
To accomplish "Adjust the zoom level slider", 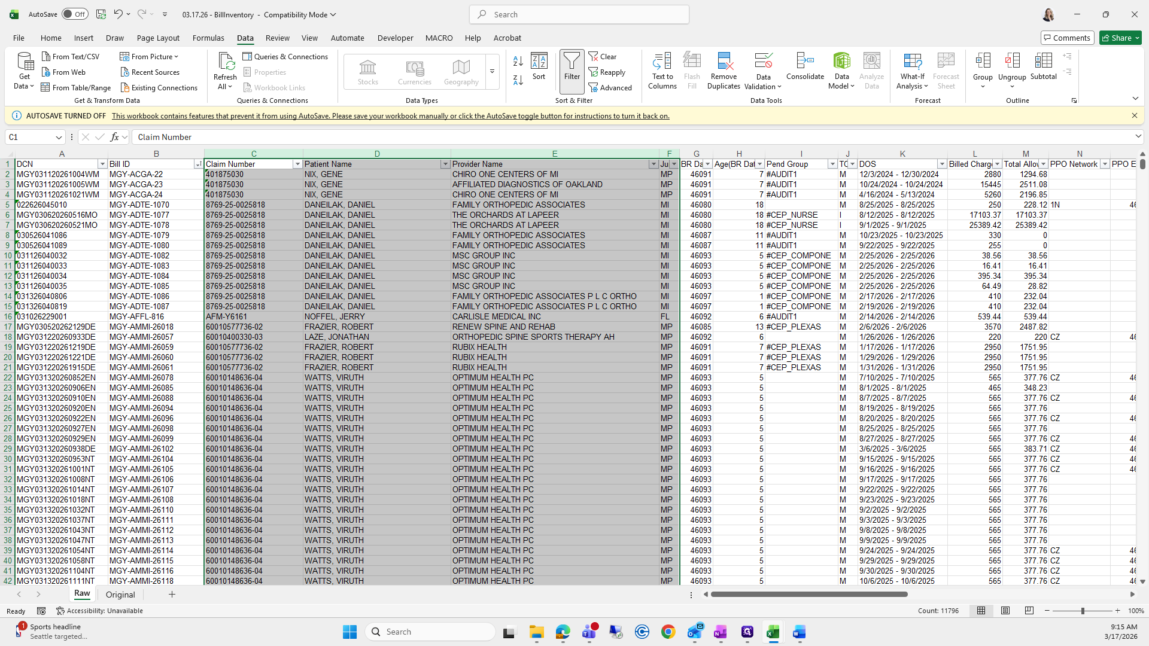I will 1082,611.
